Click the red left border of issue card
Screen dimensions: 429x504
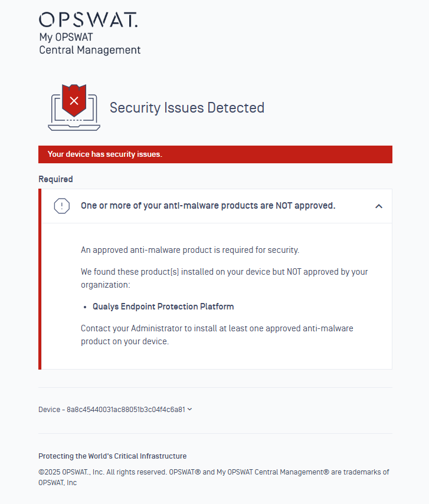click(40, 279)
